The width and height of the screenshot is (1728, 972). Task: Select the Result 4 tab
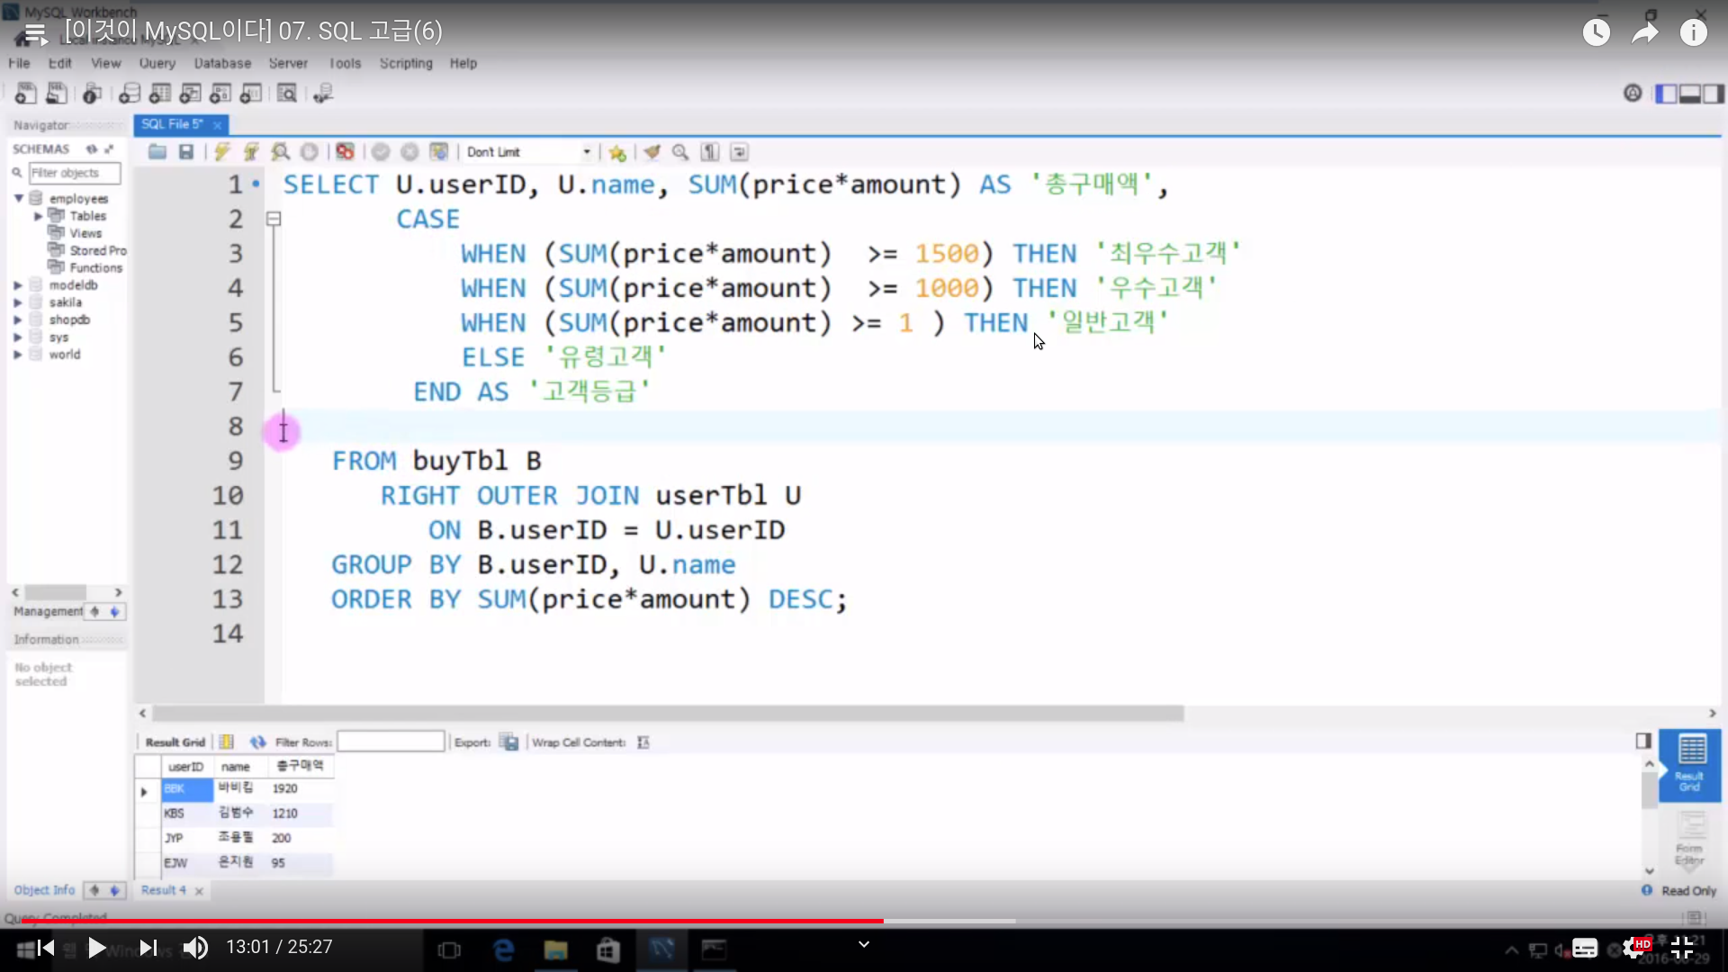[164, 890]
